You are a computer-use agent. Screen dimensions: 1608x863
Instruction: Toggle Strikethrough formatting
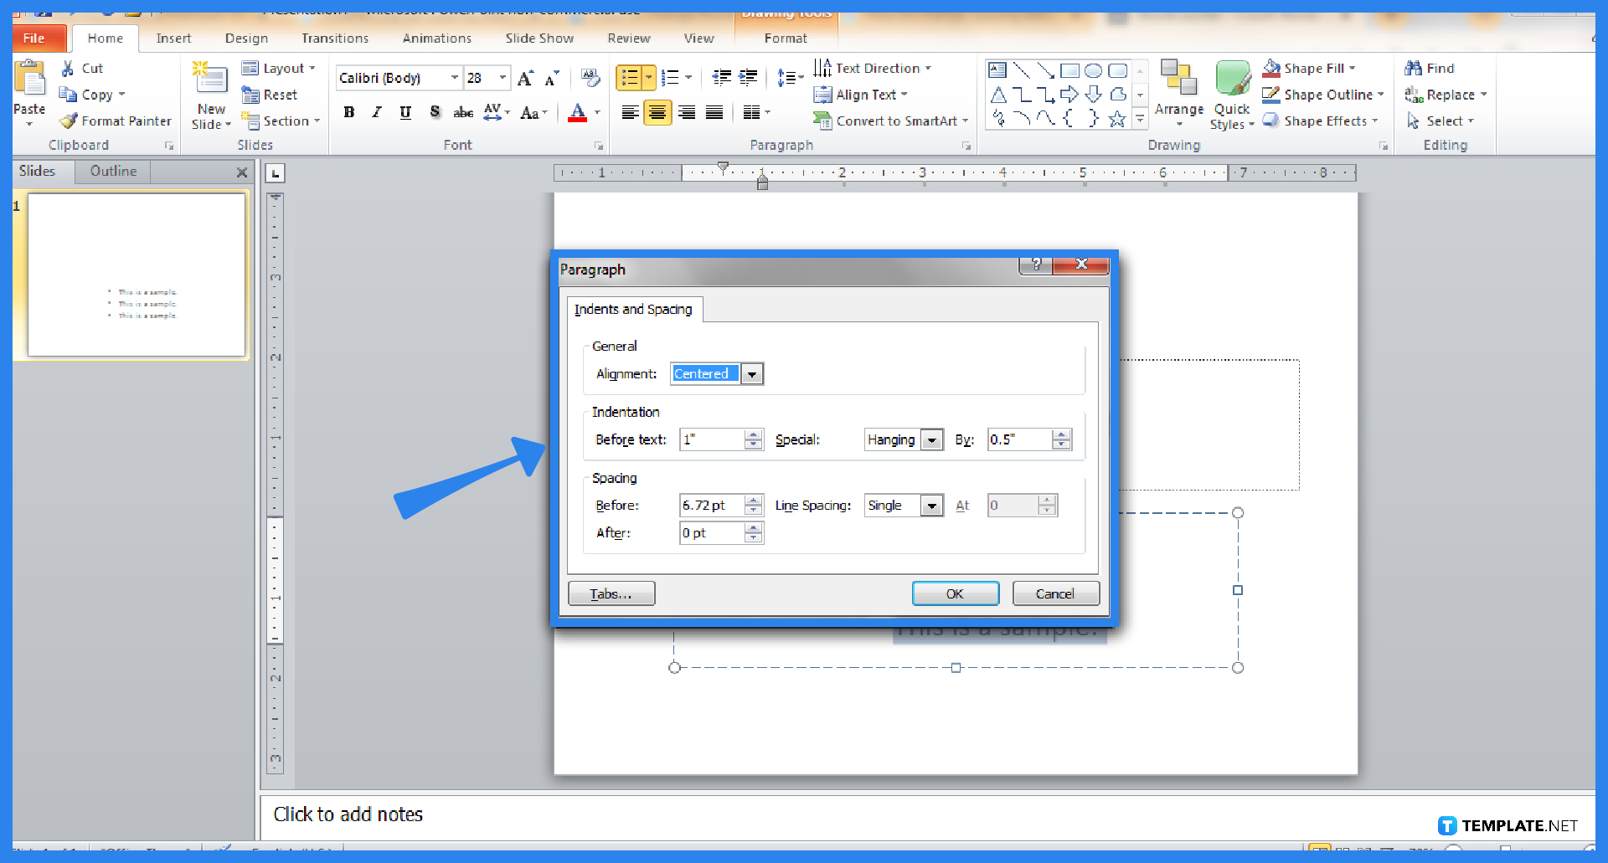click(463, 112)
